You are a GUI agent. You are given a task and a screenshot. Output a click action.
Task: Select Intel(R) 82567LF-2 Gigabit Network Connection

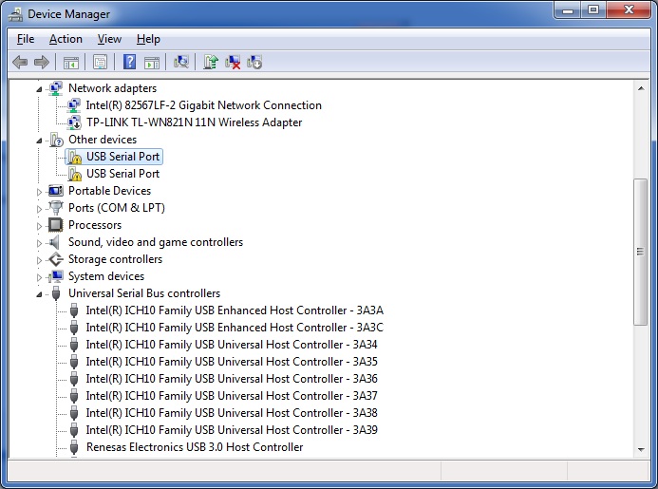[x=204, y=105]
